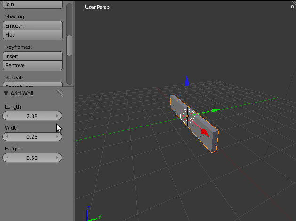This screenshot has height=221, width=296.
Task: Click the red X-axis manipulator arrow
Action: (x=205, y=133)
